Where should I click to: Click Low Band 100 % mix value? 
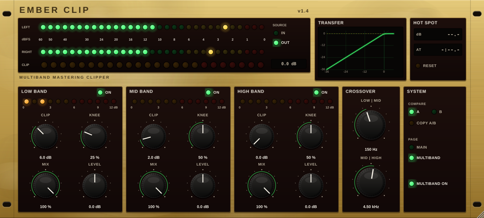pos(45,207)
